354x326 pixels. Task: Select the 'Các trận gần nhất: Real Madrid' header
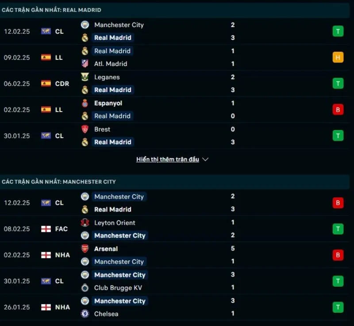(x=51, y=10)
